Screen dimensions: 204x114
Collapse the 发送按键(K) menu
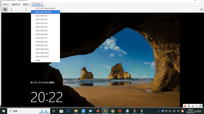coord(37,5)
